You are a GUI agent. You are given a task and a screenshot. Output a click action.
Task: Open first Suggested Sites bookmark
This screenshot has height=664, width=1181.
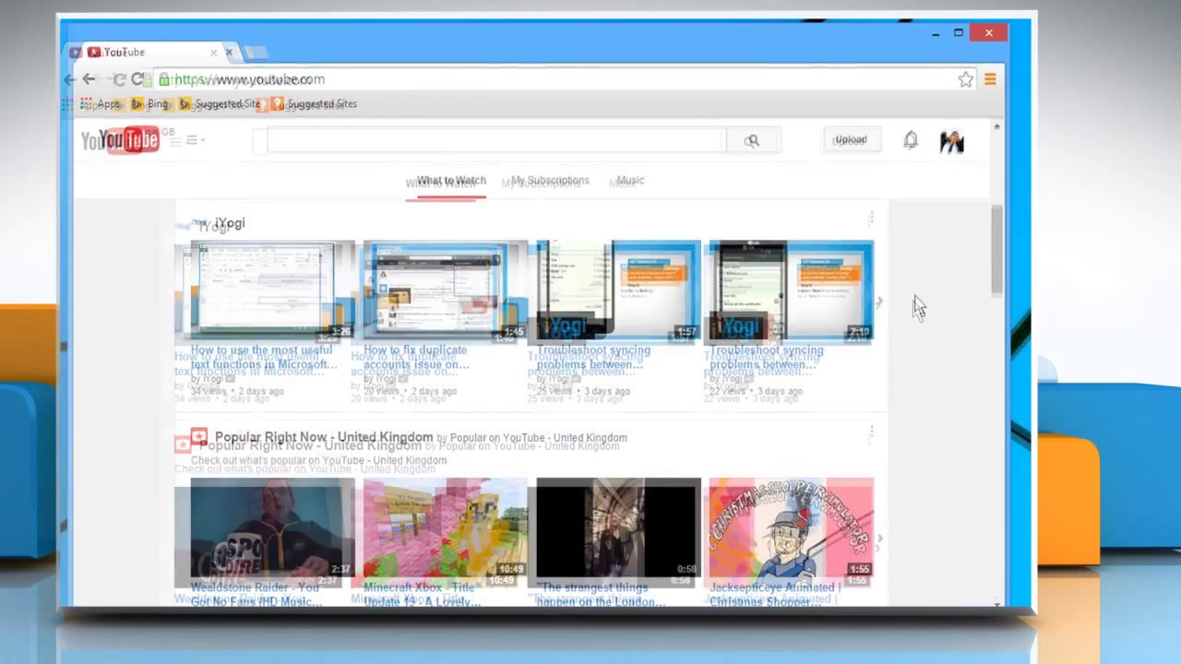[x=220, y=104]
